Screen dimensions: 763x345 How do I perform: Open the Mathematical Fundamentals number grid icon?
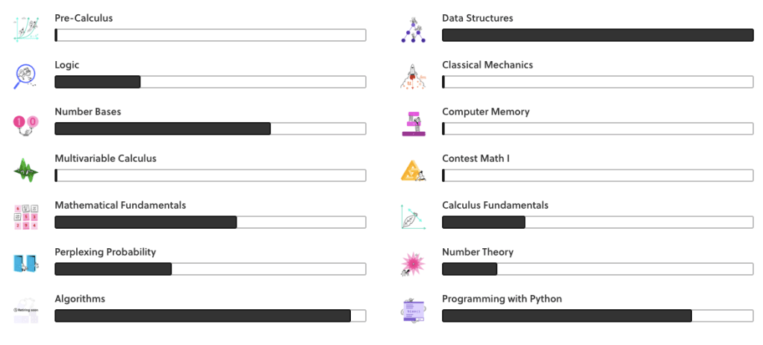click(26, 216)
